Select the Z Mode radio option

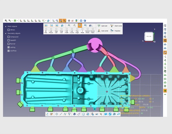tap(82, 29)
